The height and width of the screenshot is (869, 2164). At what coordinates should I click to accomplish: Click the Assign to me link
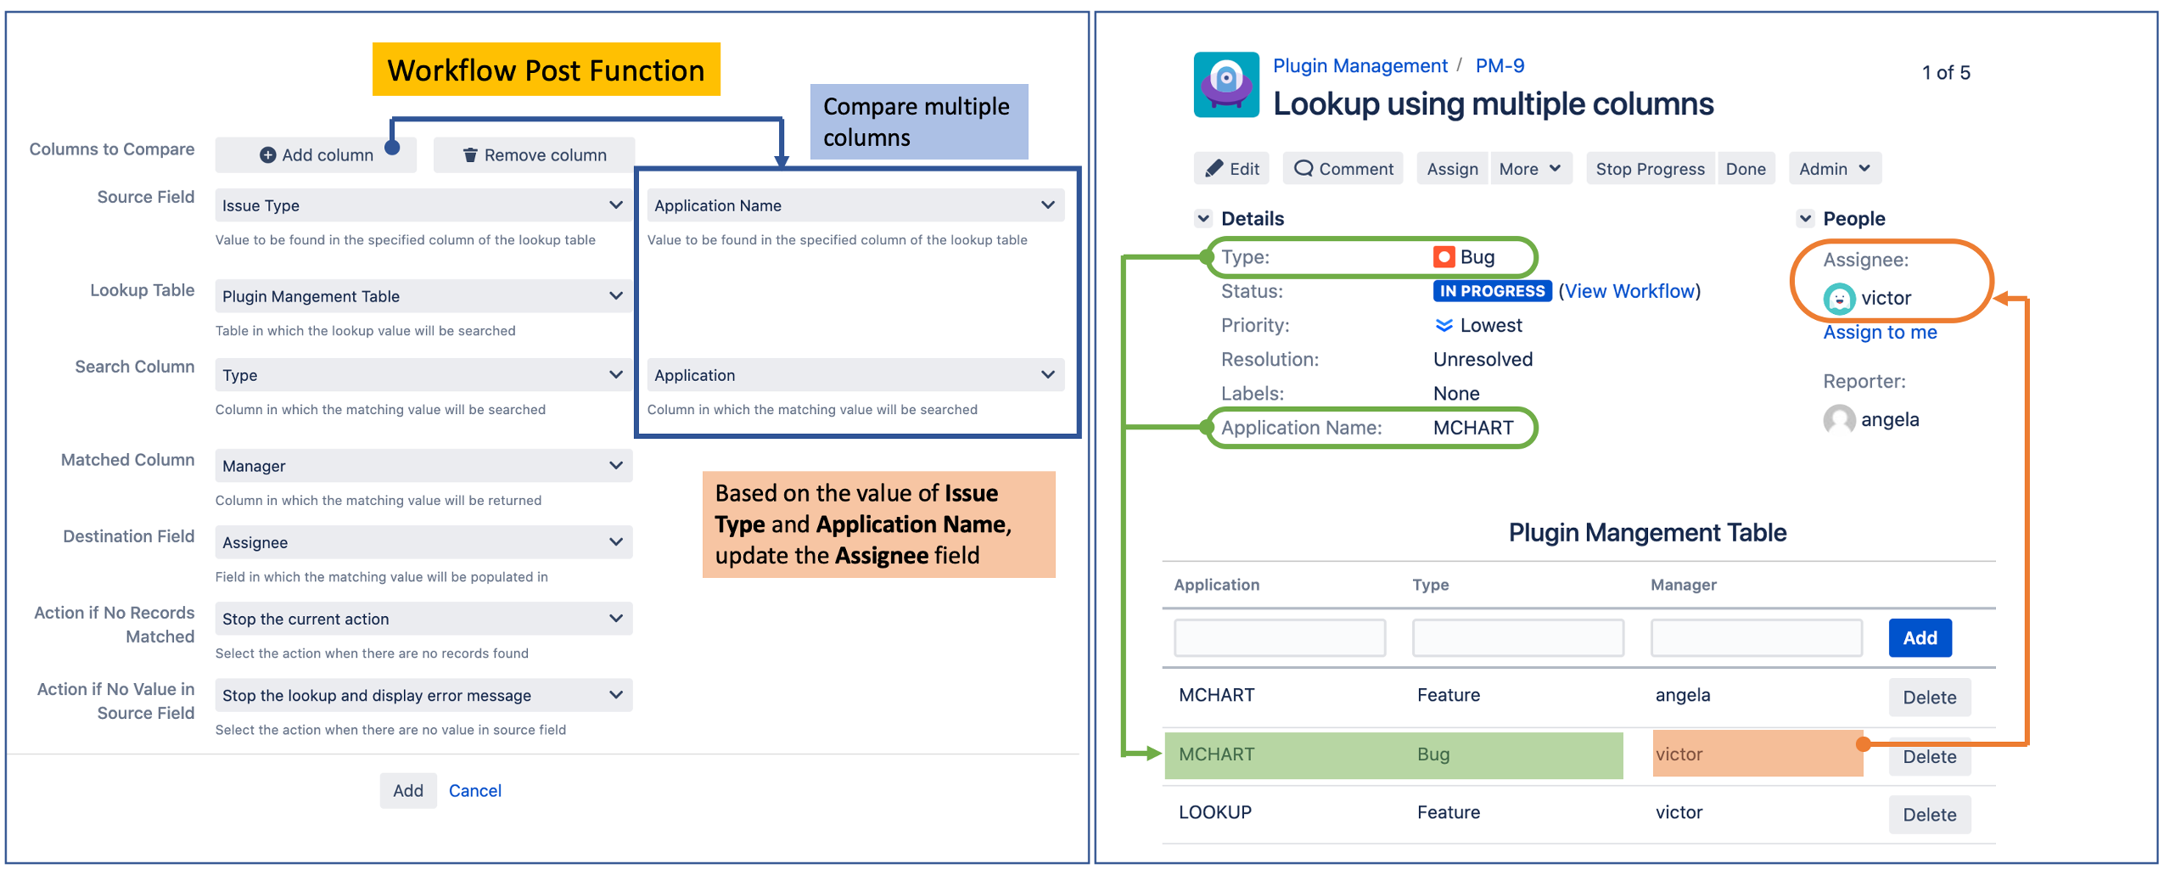1880,332
